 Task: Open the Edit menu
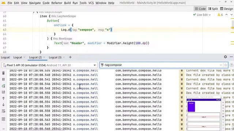[x=16, y=3]
